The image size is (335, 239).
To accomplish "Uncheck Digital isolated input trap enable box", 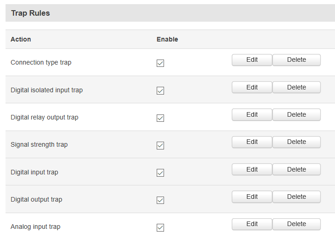I will click(x=160, y=91).
